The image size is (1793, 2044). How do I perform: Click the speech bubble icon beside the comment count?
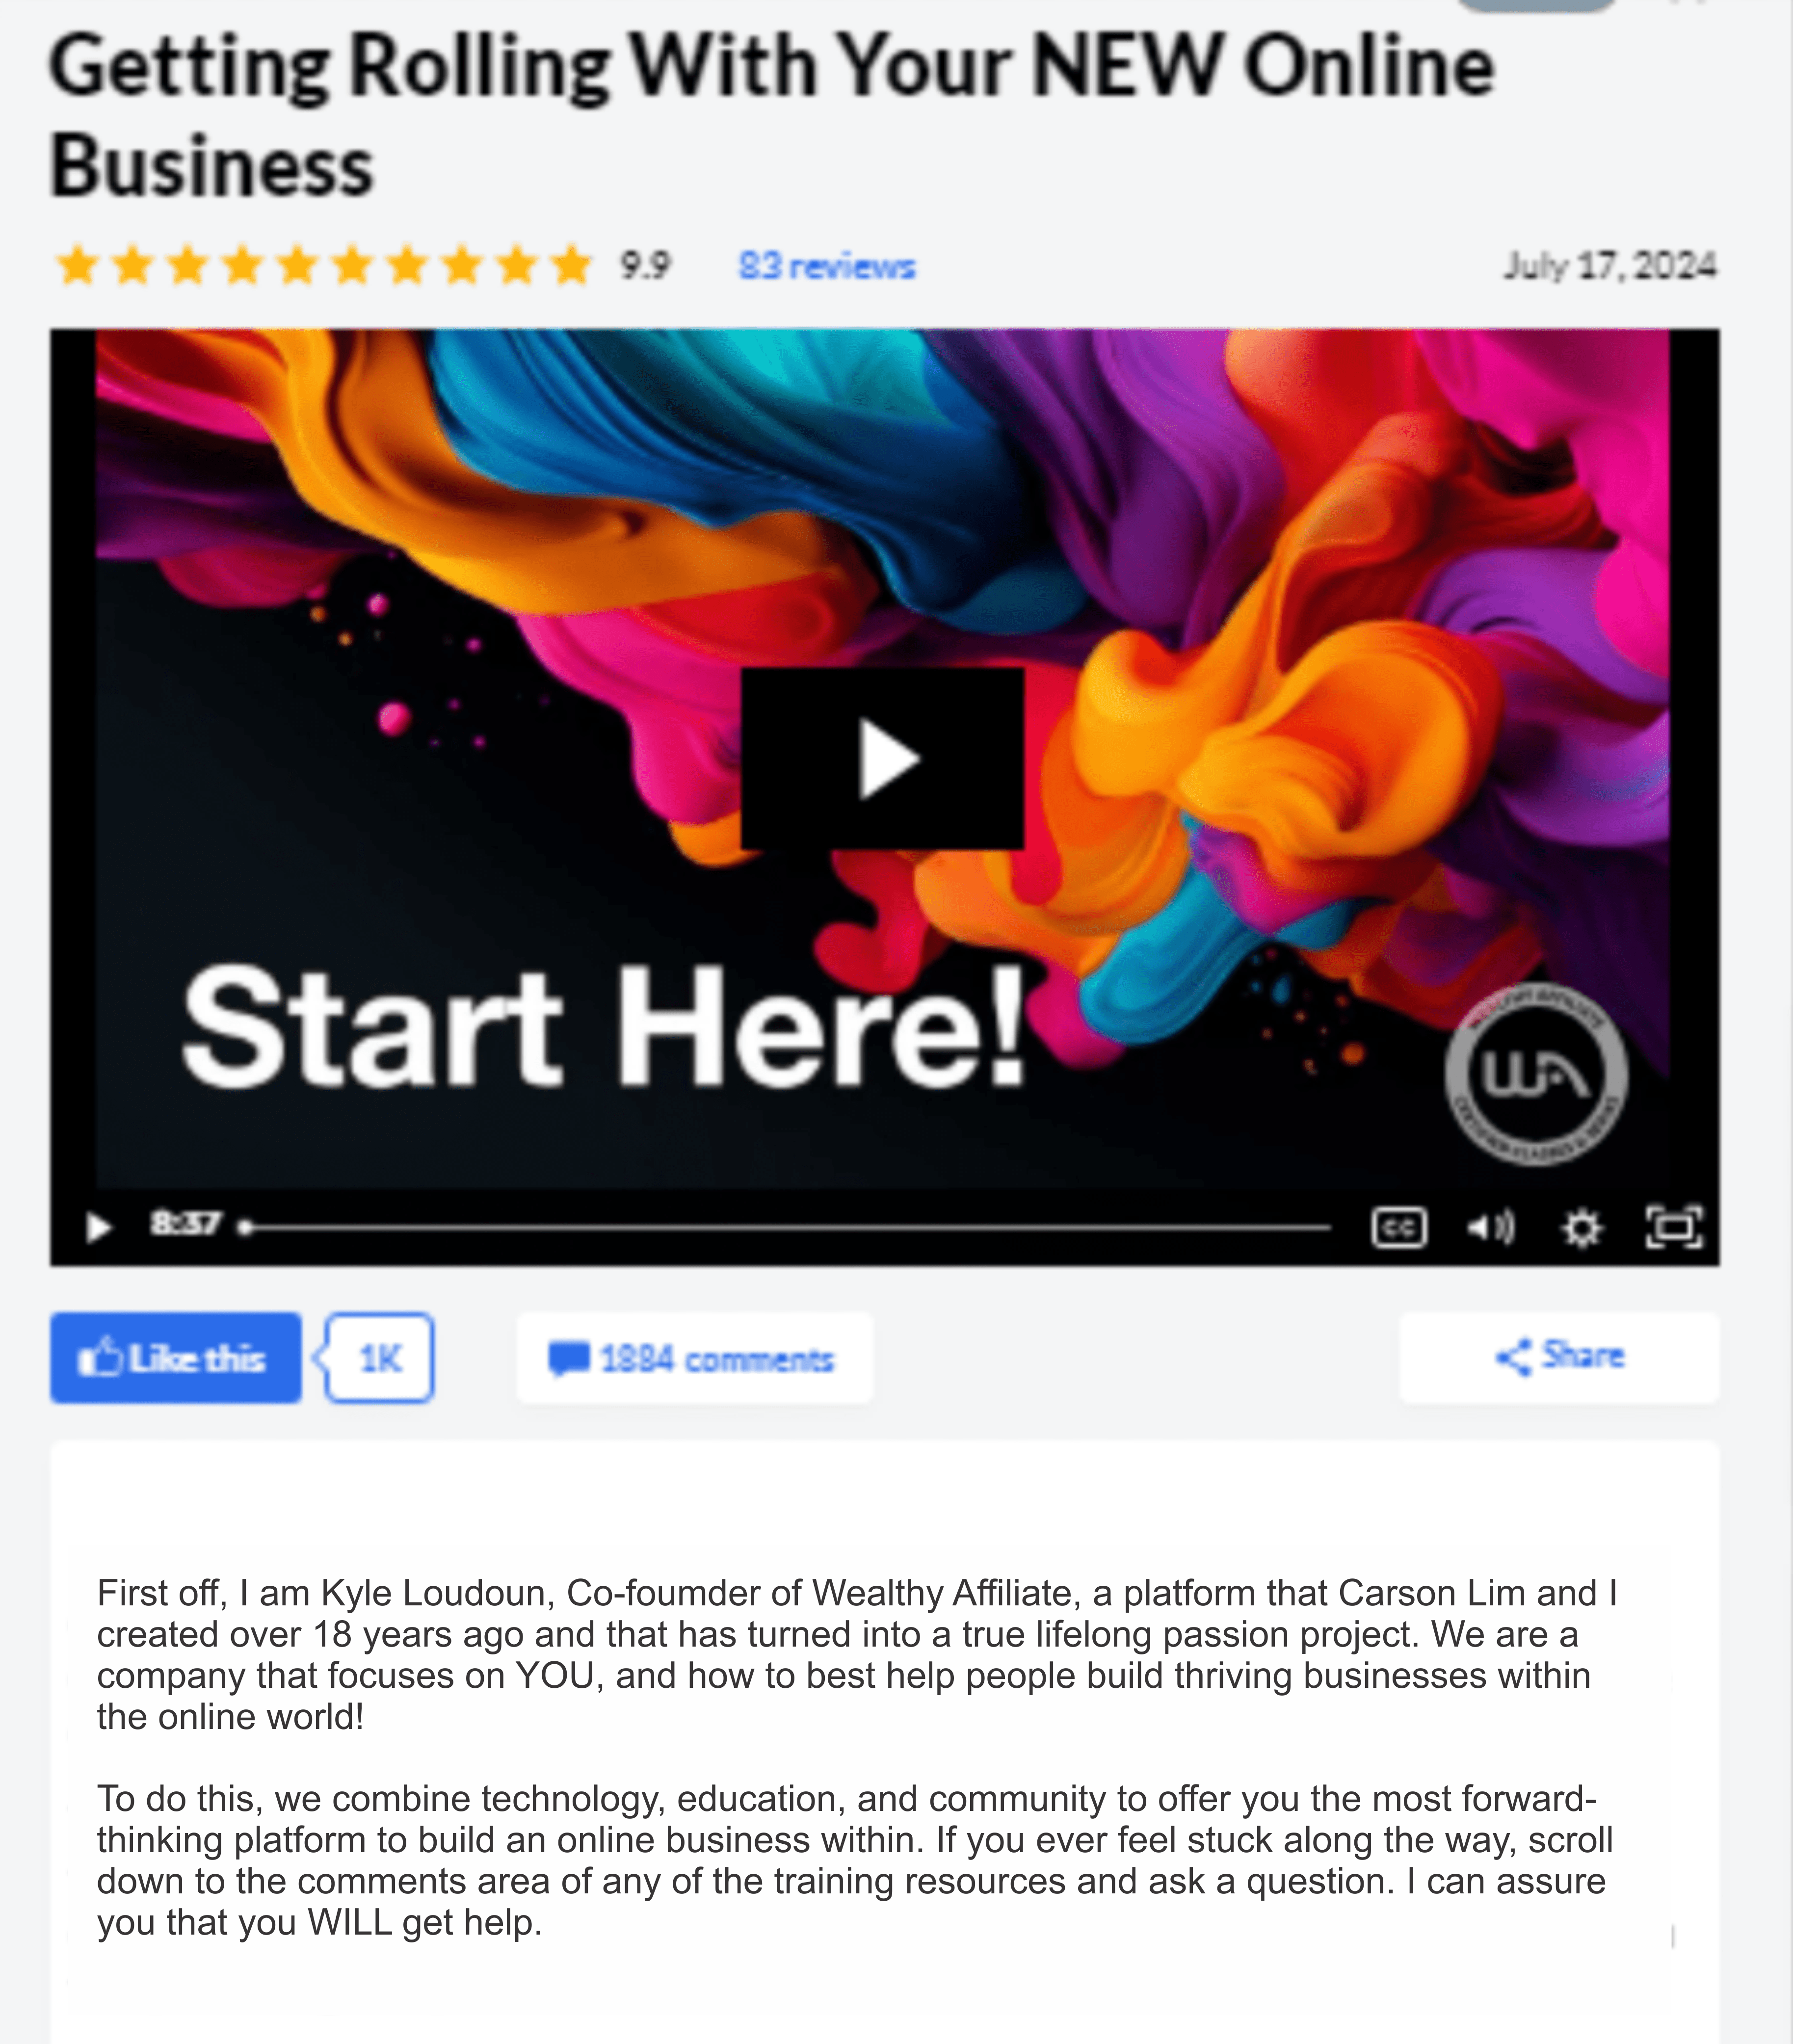click(x=569, y=1359)
